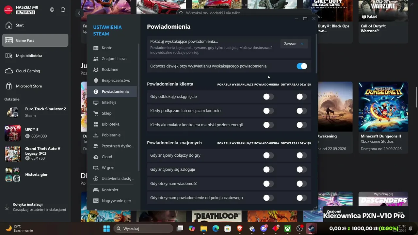Turn on popup for 'Gdy znajomy dołączy do gry'
This screenshot has height=235, width=418.
click(x=268, y=155)
